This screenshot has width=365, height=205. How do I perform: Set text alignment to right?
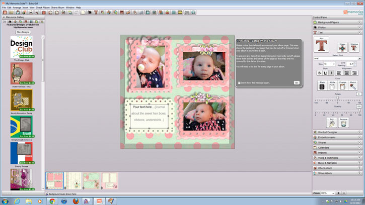[354, 73]
